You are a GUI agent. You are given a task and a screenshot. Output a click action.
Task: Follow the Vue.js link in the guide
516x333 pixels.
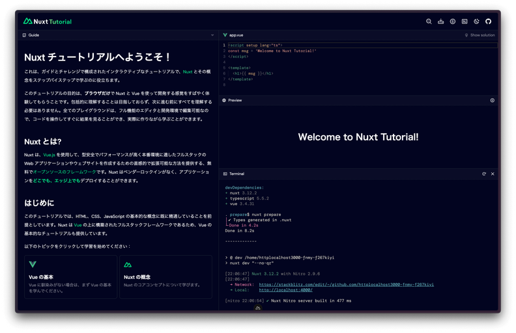click(x=50, y=155)
